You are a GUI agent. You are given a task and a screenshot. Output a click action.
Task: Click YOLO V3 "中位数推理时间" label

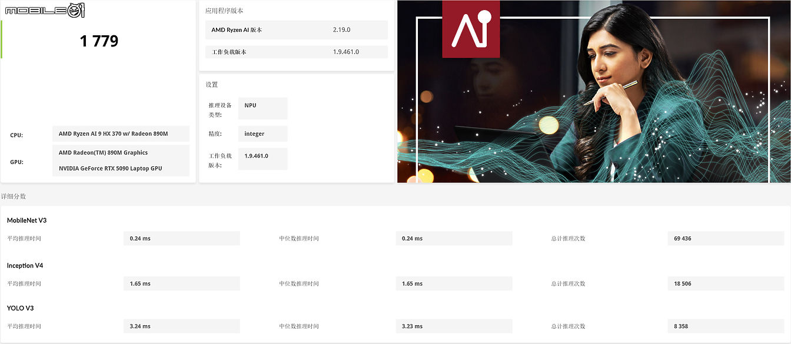299,326
